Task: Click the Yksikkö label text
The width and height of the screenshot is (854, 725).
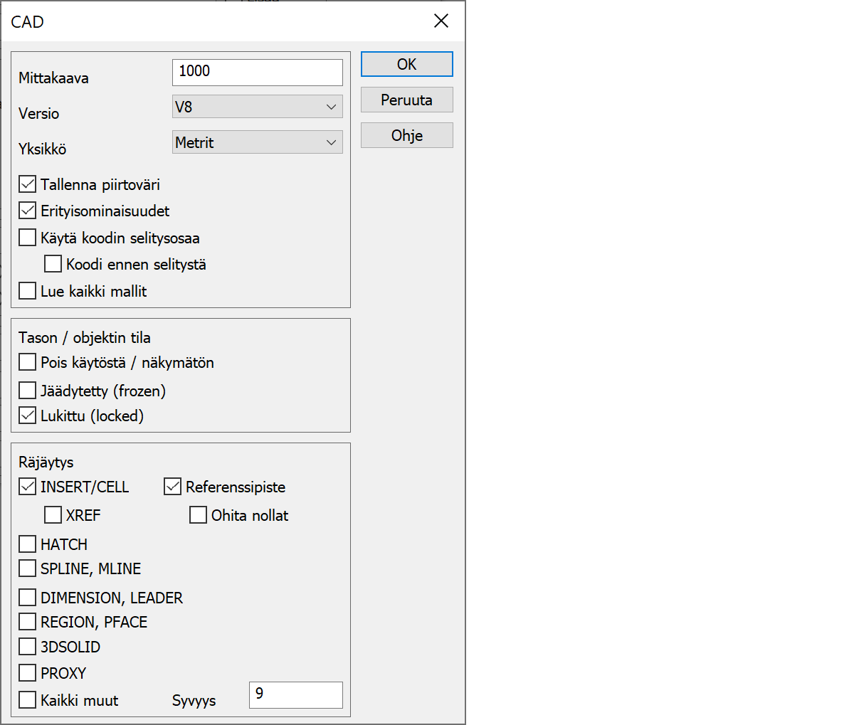Action: (x=42, y=149)
